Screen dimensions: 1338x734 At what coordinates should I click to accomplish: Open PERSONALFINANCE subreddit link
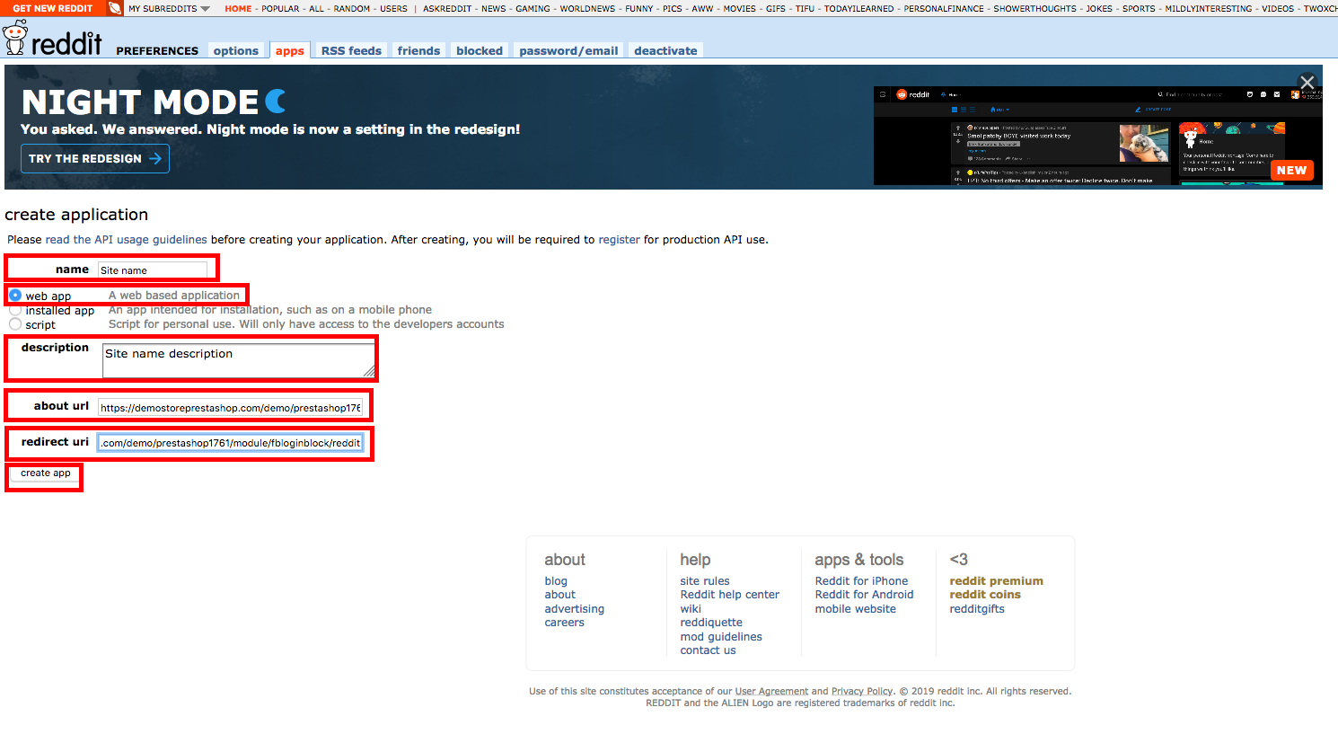945,8
